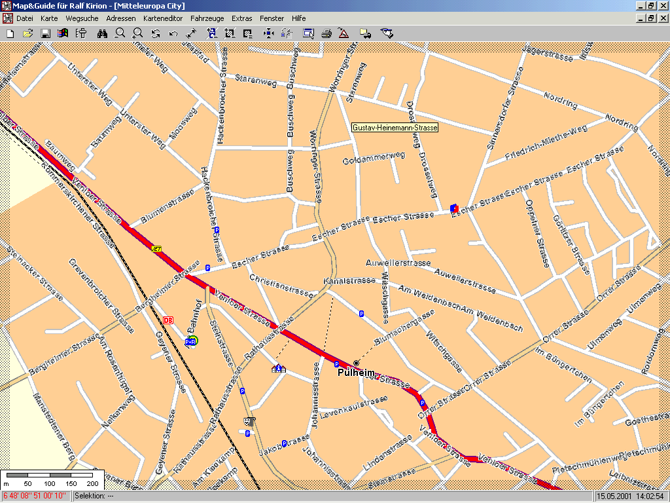Click the blue marker toolbar icon with plus sign
This screenshot has width=670, height=503.
coord(212,33)
